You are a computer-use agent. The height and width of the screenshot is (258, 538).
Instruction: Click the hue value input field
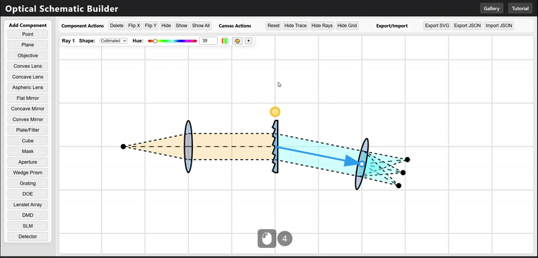click(x=208, y=41)
